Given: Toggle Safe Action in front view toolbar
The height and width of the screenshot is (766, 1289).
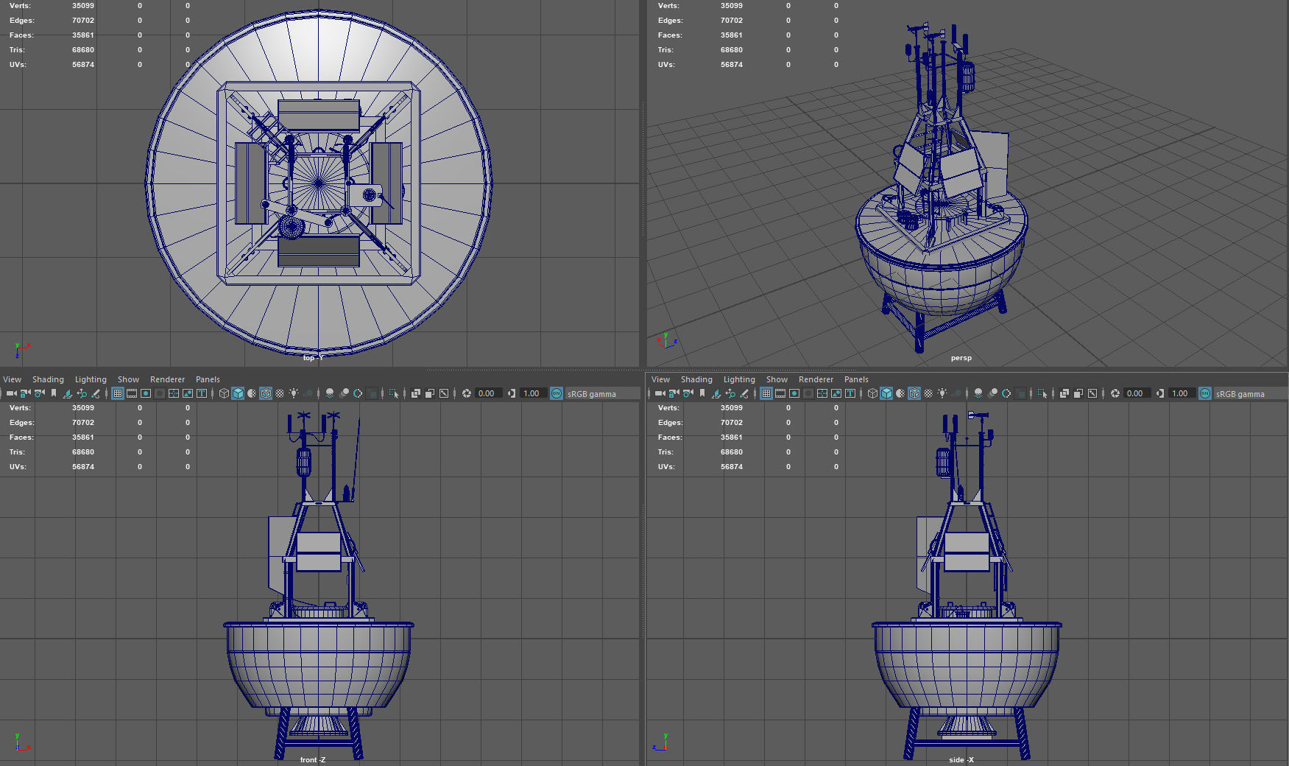Looking at the screenshot, I should (x=188, y=393).
